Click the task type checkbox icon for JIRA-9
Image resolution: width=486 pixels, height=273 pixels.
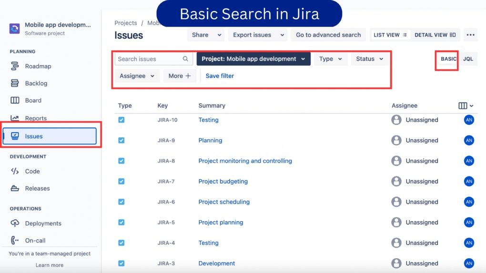121,140
